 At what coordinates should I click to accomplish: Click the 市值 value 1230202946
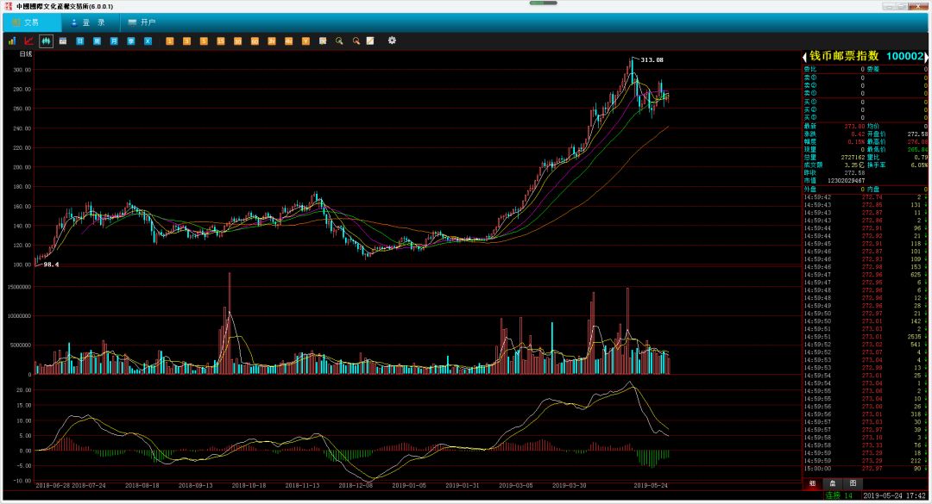click(847, 180)
